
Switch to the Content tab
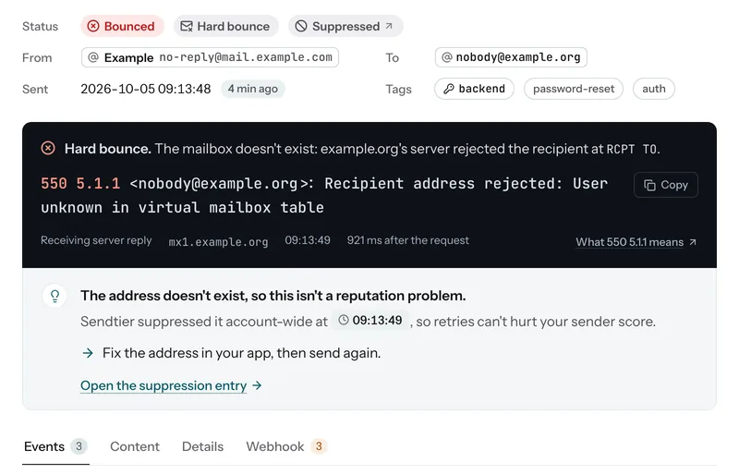click(x=135, y=446)
